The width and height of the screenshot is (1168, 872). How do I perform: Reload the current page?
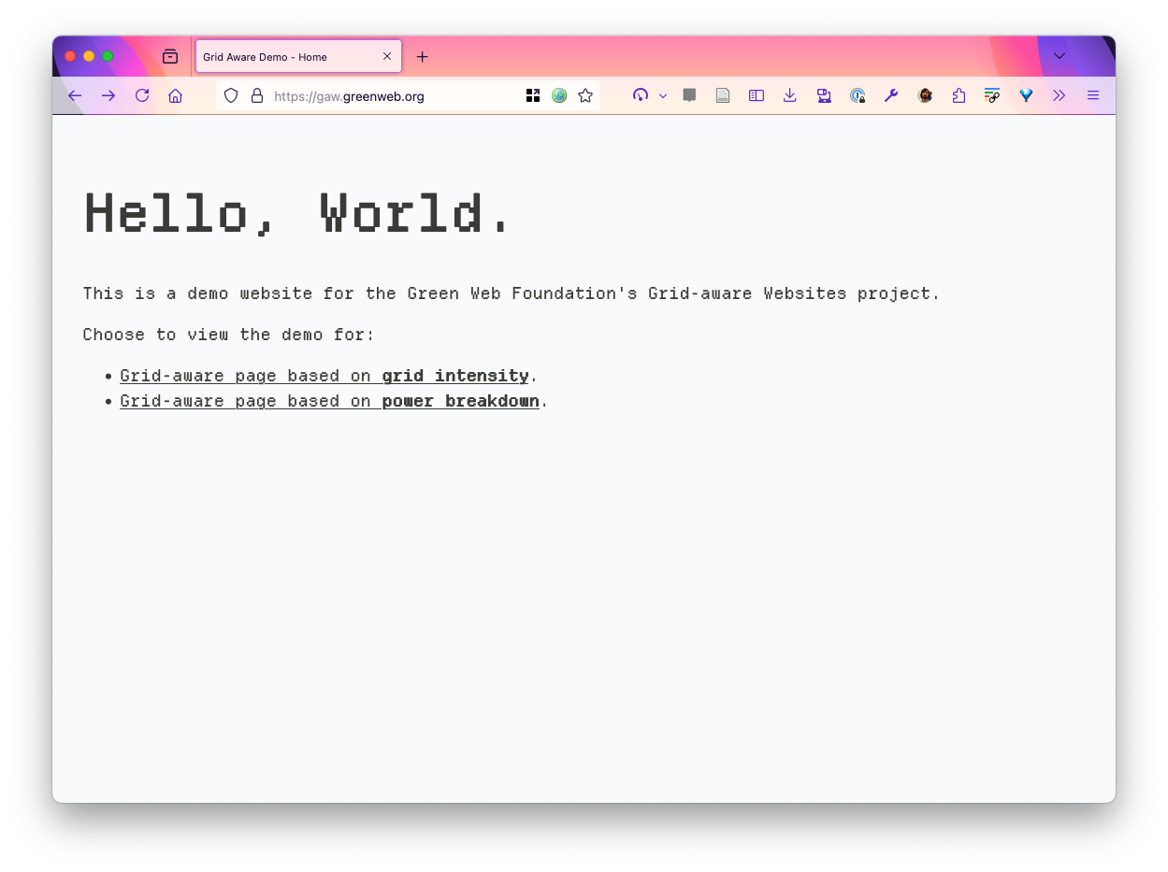(142, 95)
